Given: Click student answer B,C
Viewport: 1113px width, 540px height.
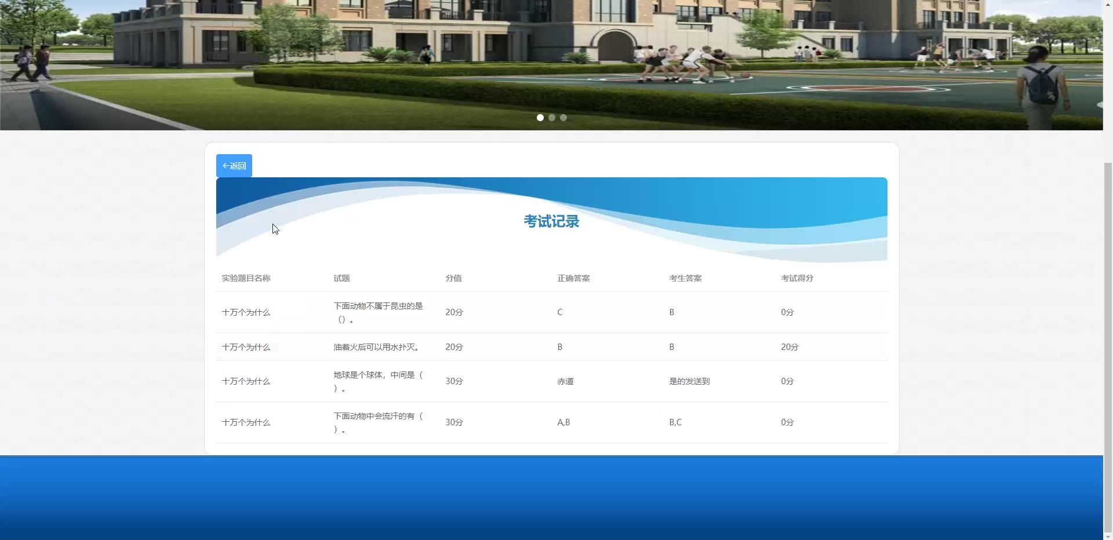Looking at the screenshot, I should 675,422.
